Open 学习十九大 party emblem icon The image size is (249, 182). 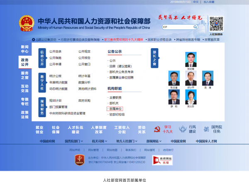pos(158,129)
